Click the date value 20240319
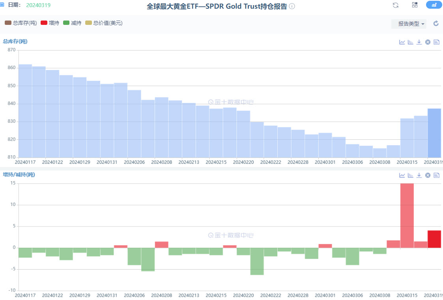 pyautogui.click(x=38, y=5)
